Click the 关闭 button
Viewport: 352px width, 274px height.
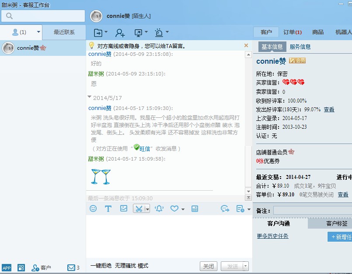tap(209, 266)
